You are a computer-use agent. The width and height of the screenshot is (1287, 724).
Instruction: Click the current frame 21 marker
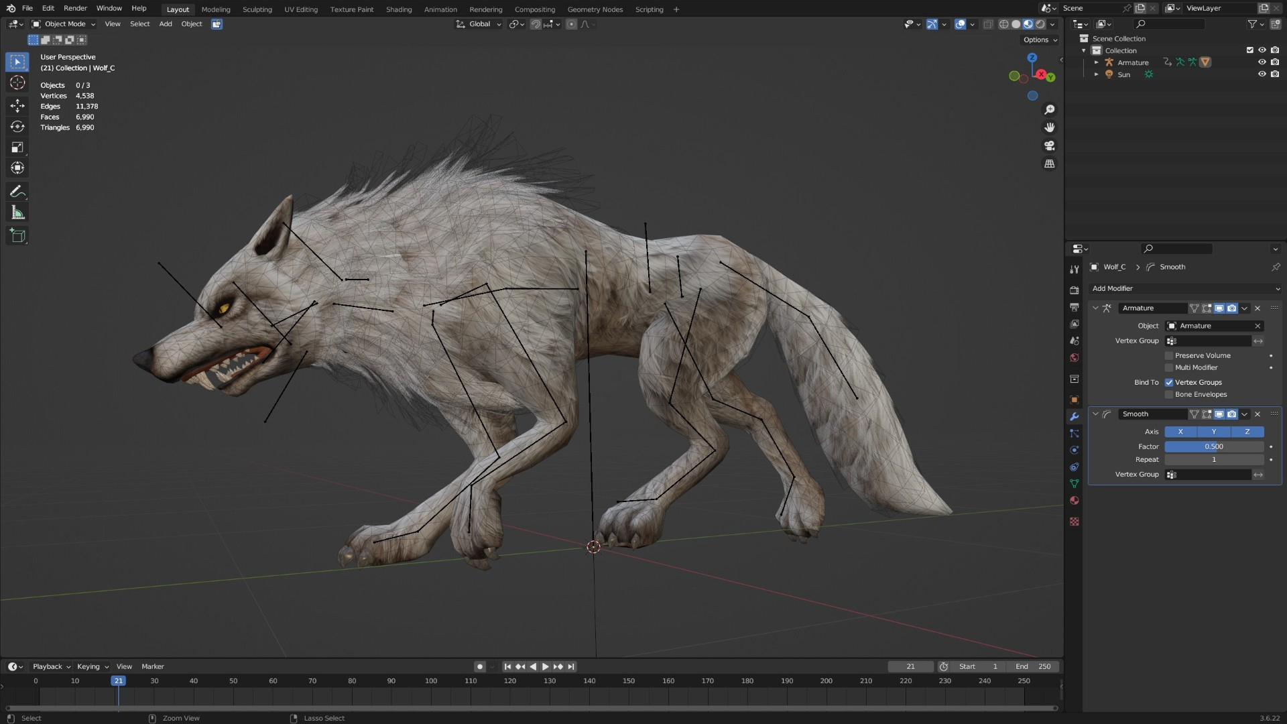118,680
